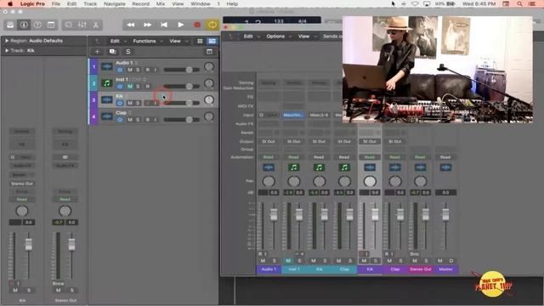Click the Fast Forward transport button
Screen dimensions: 544x306
point(147,25)
